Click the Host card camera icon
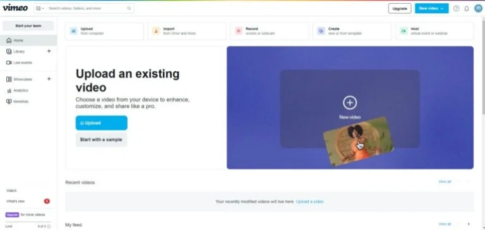 pyautogui.click(x=404, y=31)
